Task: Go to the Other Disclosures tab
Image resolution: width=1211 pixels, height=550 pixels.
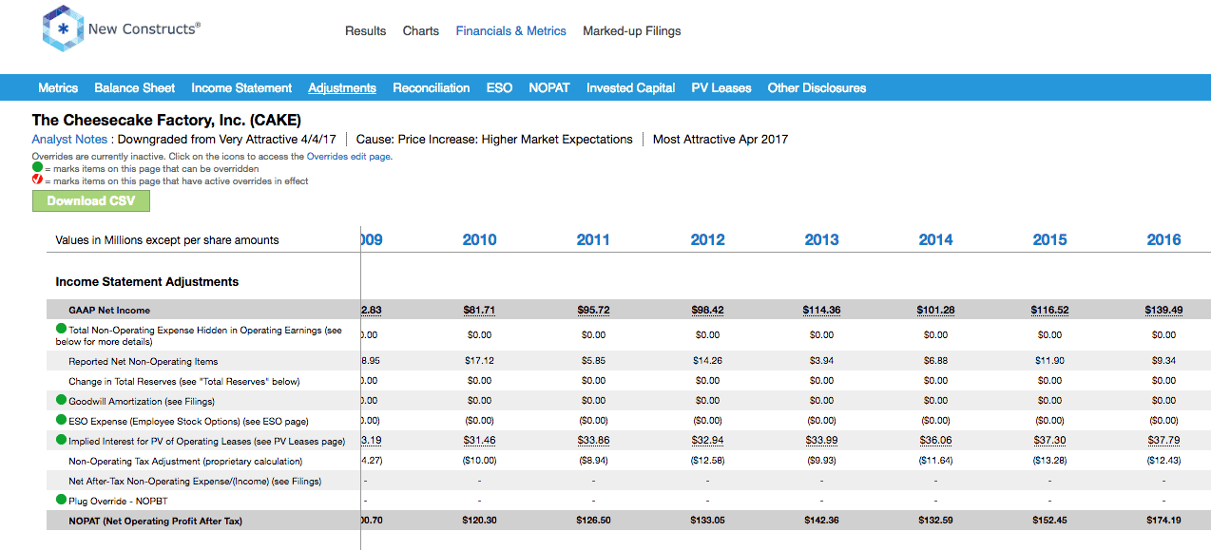Action: point(817,87)
